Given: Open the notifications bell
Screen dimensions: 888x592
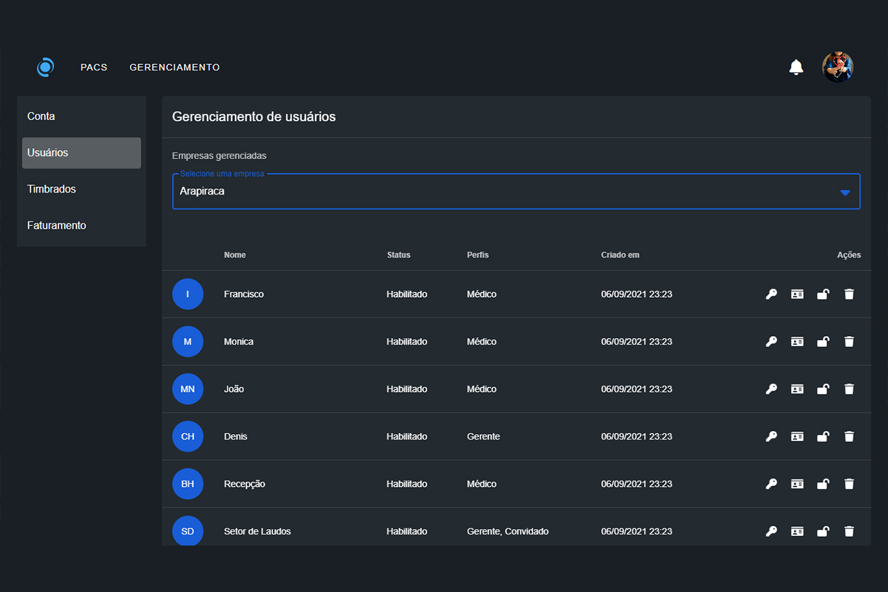Looking at the screenshot, I should pyautogui.click(x=796, y=68).
